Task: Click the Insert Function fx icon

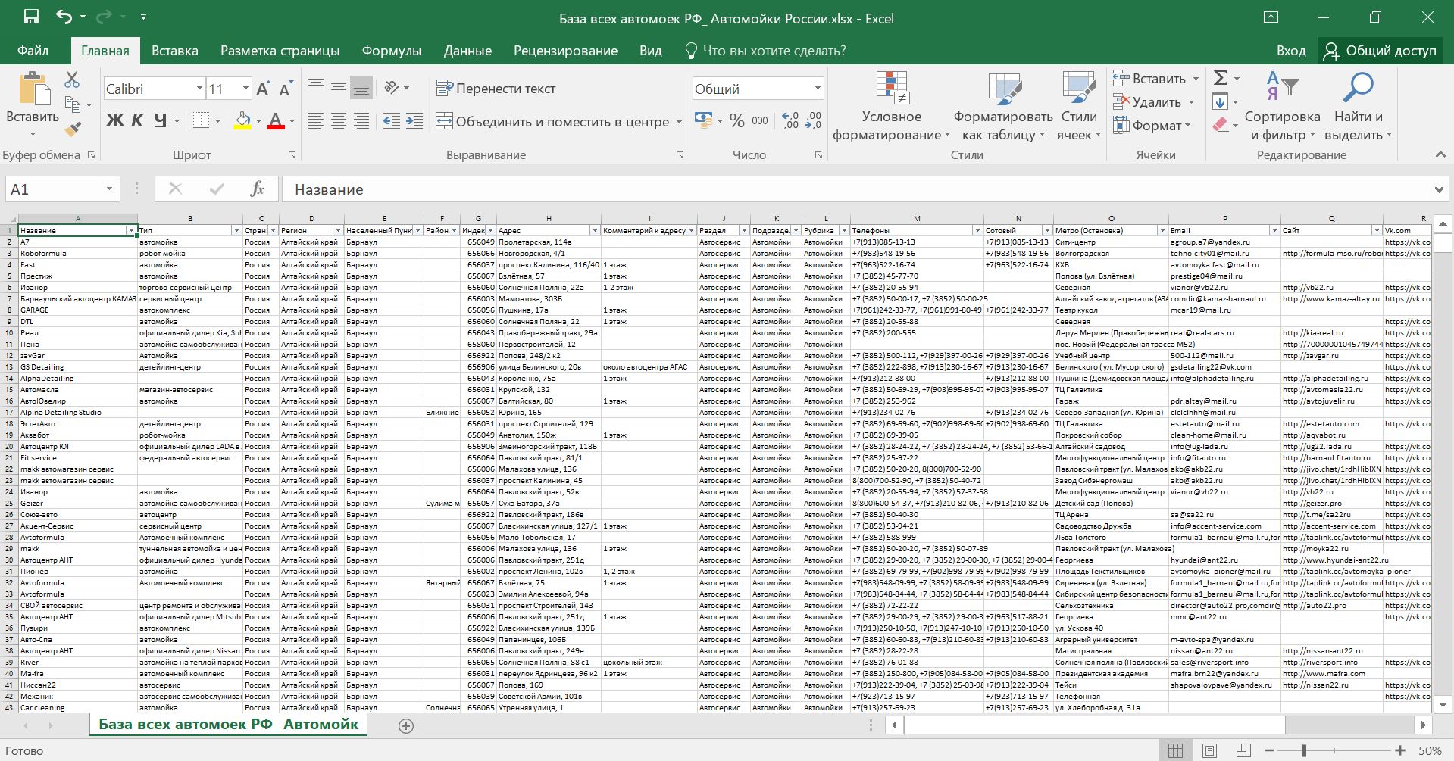Action: (x=257, y=189)
